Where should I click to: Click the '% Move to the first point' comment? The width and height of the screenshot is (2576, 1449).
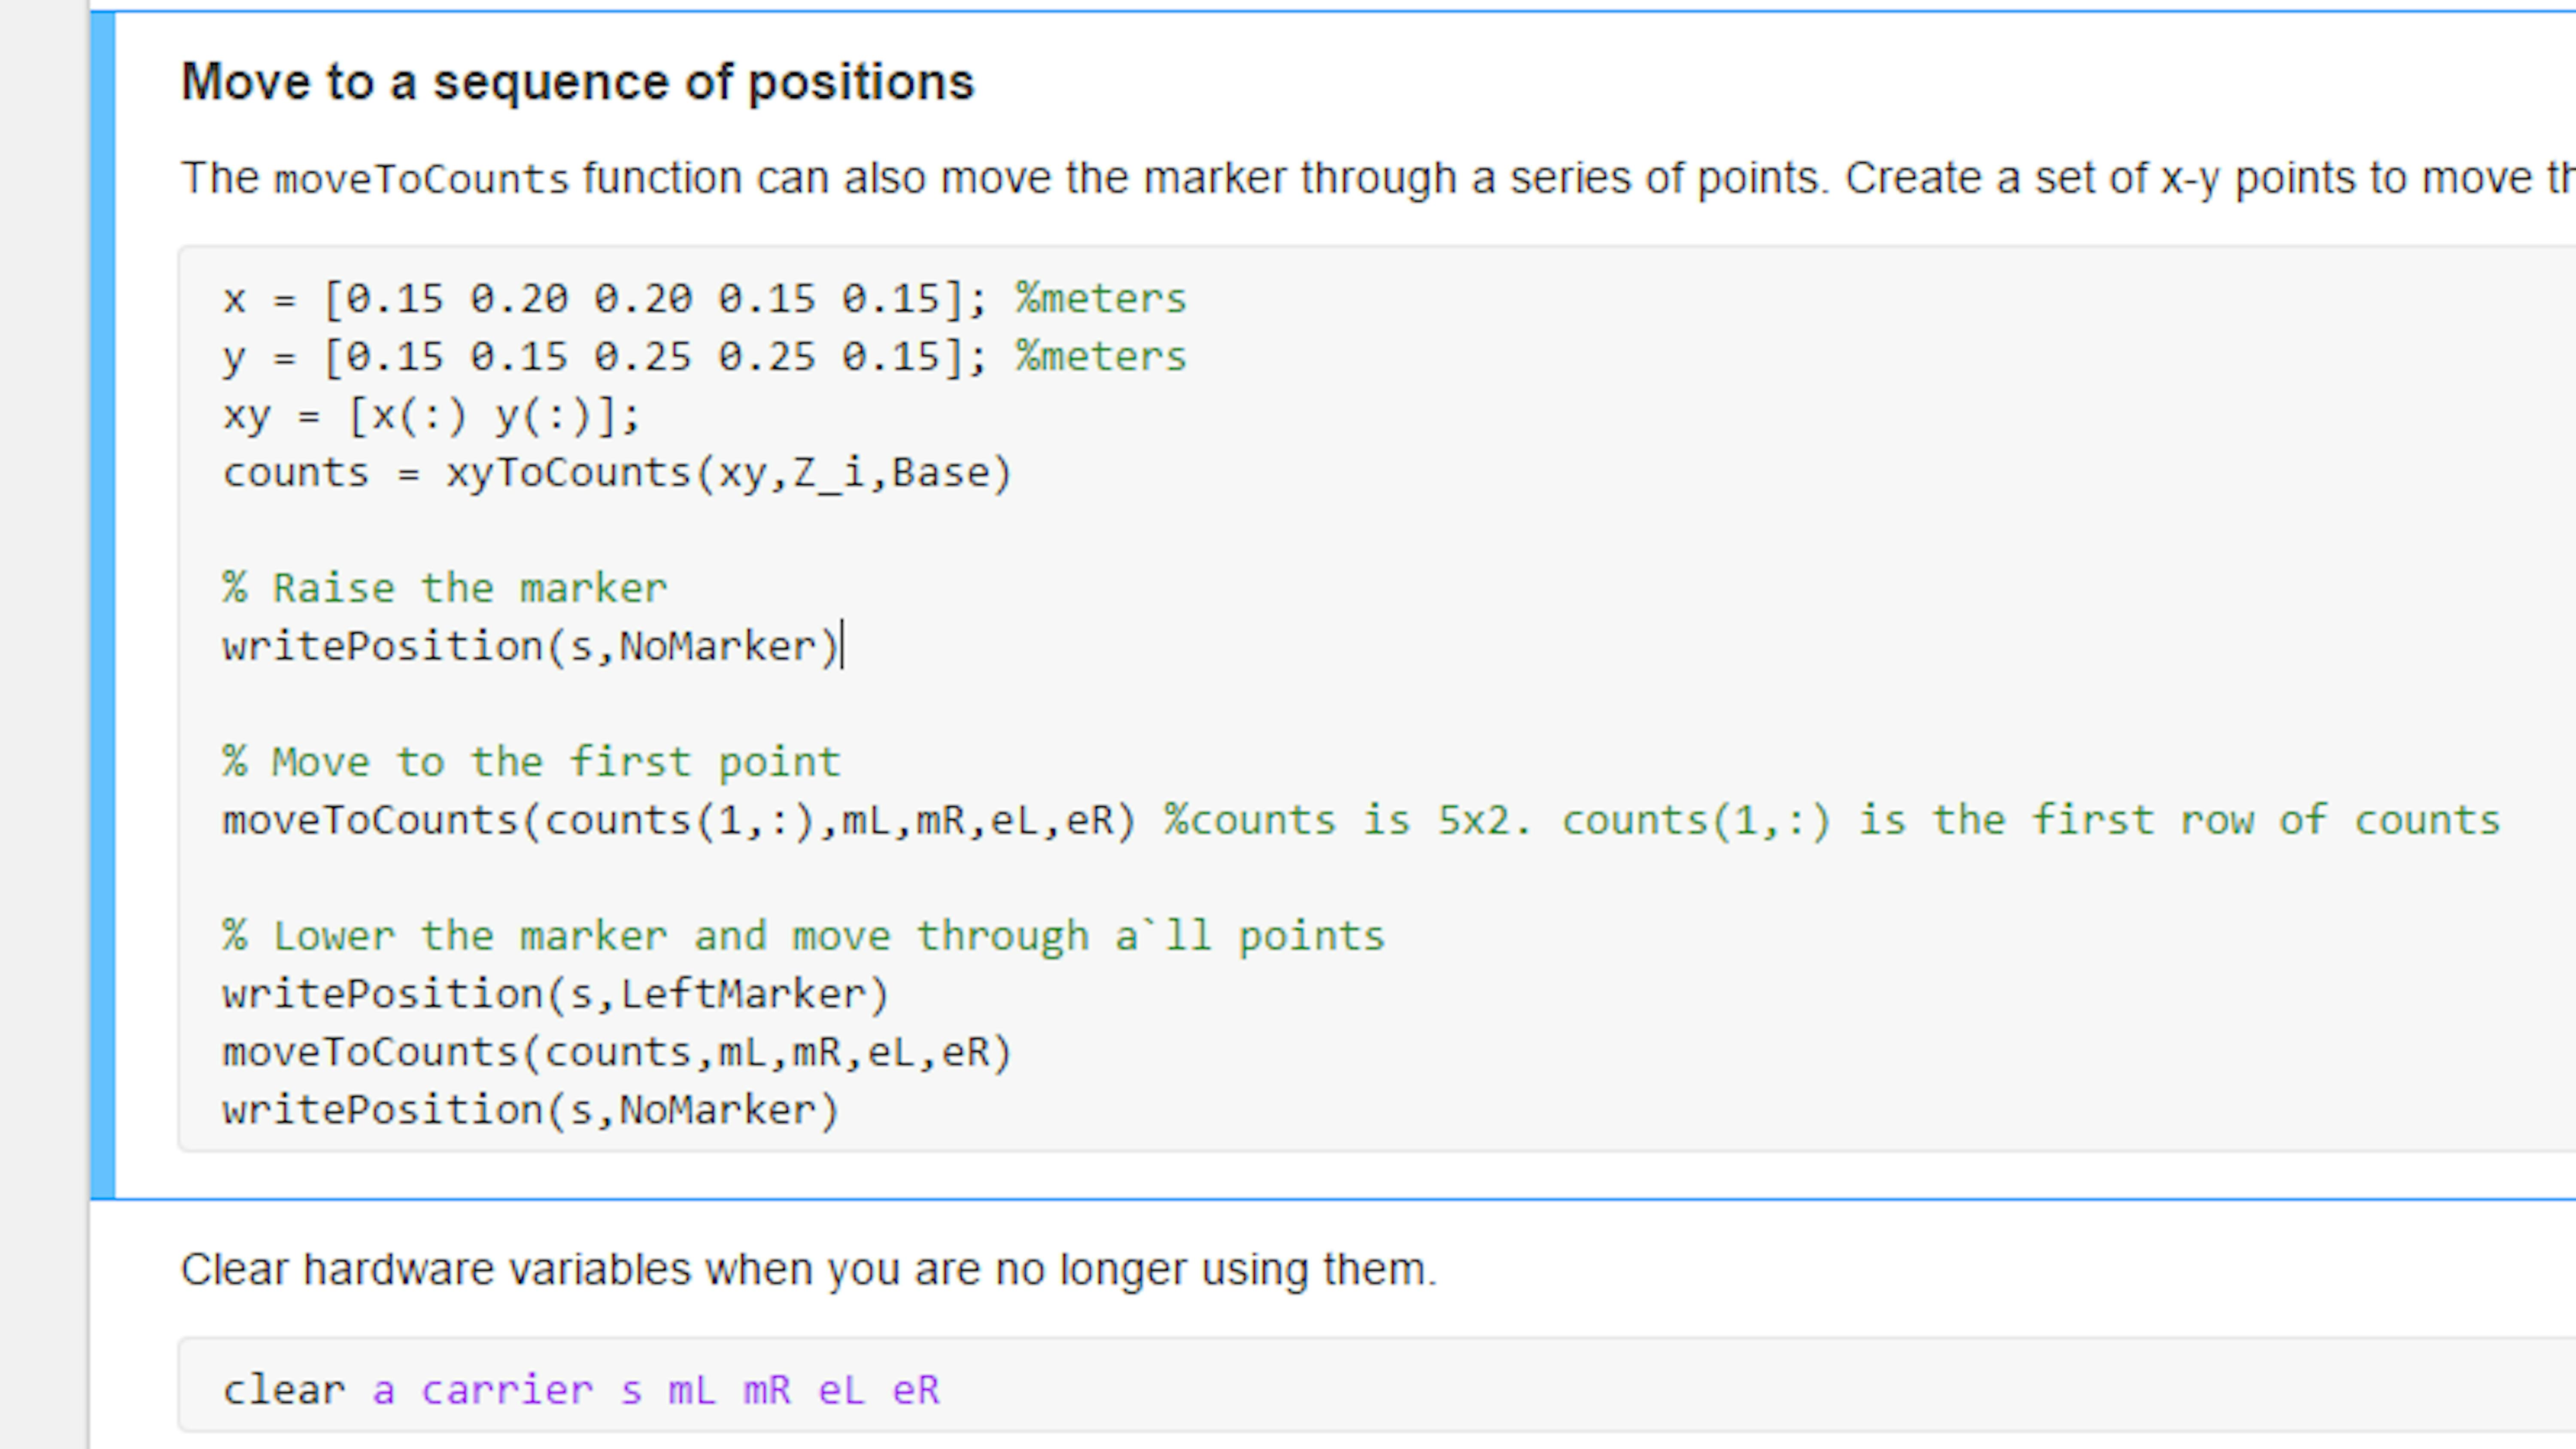pos(531,762)
